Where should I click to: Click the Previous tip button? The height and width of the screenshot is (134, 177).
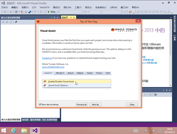[x=81, y=105]
